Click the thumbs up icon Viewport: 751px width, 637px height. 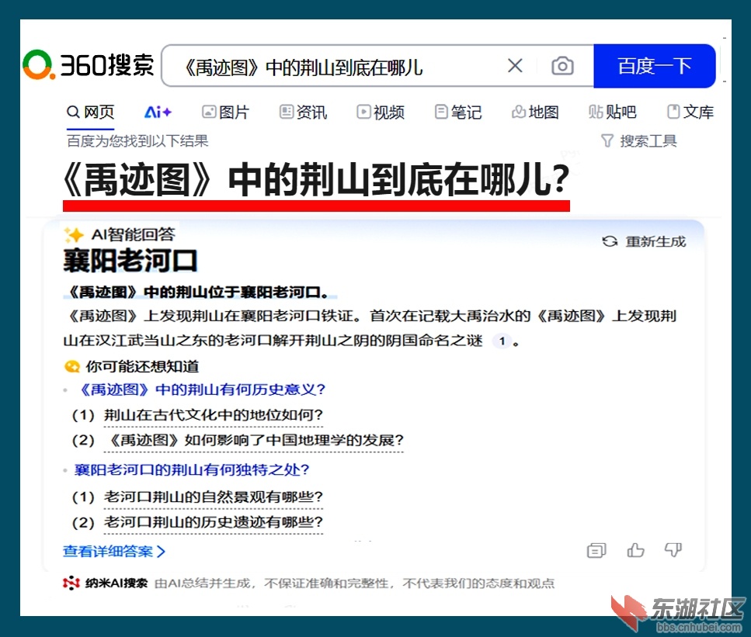tap(635, 550)
